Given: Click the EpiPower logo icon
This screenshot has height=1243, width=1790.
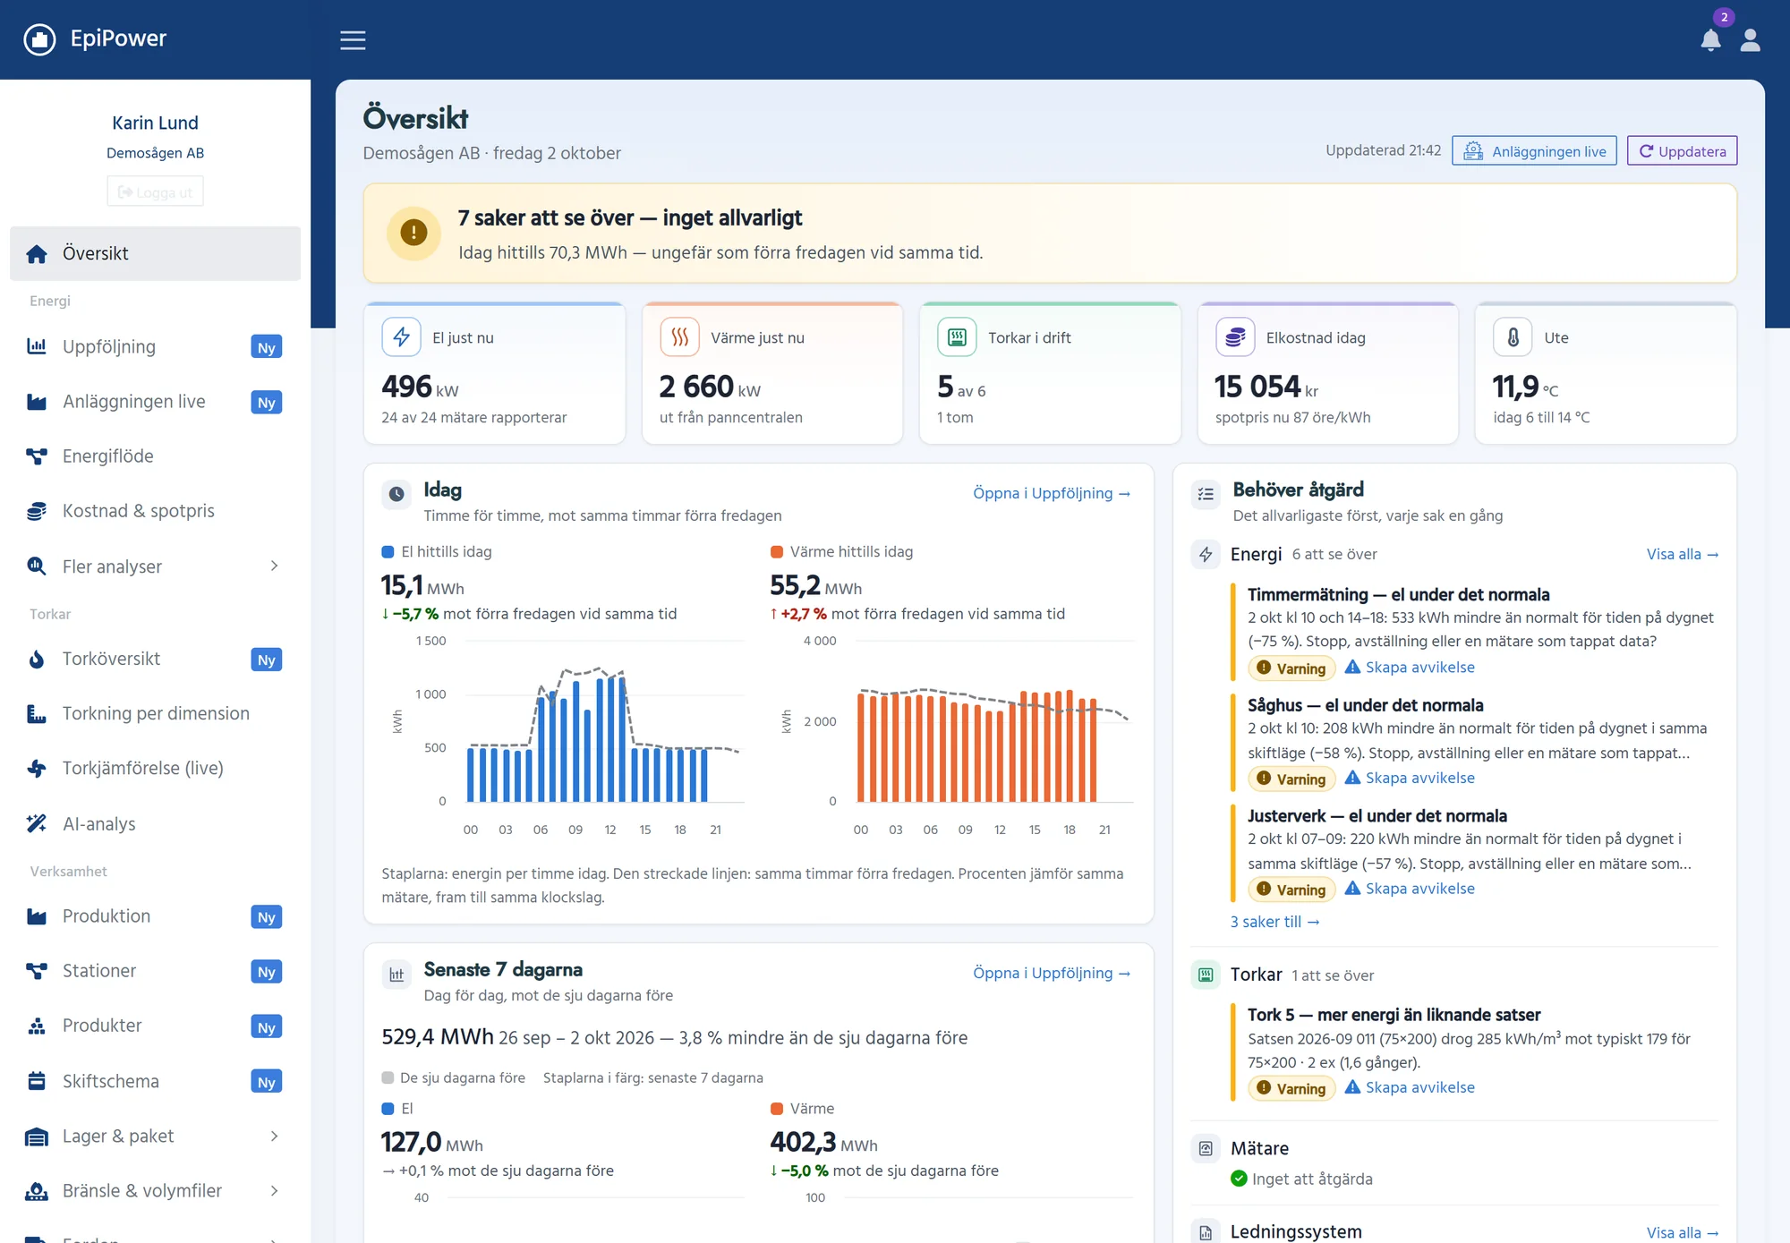Looking at the screenshot, I should 39,38.
